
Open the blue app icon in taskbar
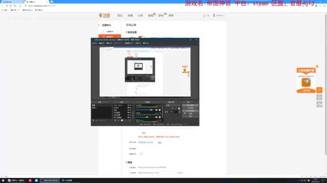[36, 181]
